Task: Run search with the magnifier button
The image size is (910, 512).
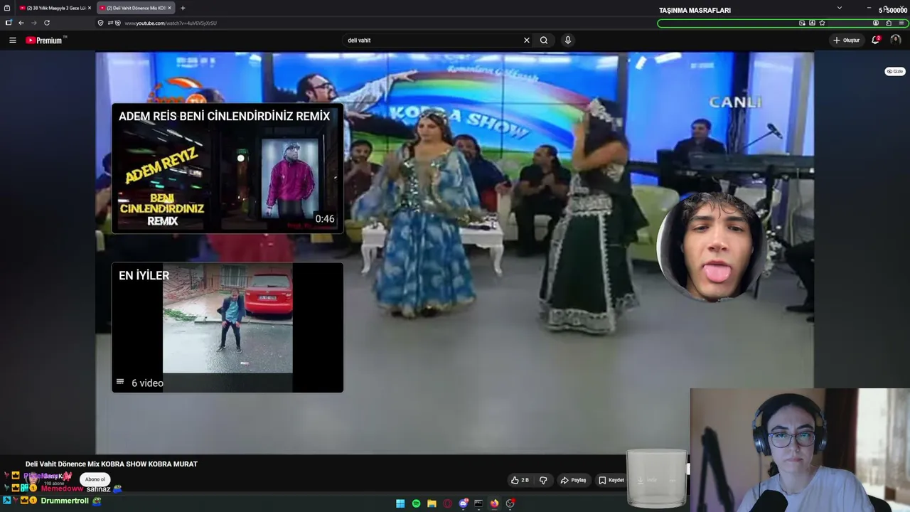Action: pyautogui.click(x=544, y=41)
